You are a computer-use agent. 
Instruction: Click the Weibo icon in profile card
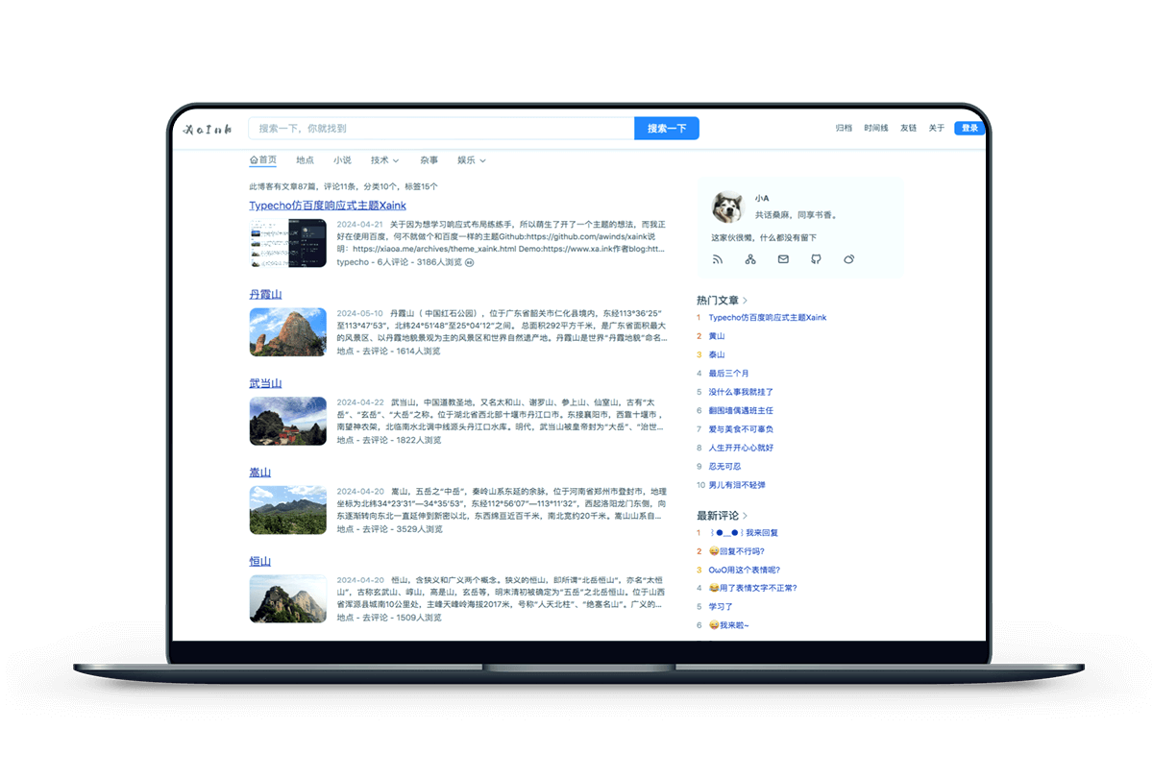click(848, 259)
